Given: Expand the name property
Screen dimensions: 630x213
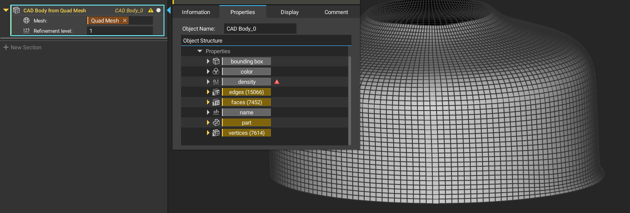Looking at the screenshot, I should point(208,112).
